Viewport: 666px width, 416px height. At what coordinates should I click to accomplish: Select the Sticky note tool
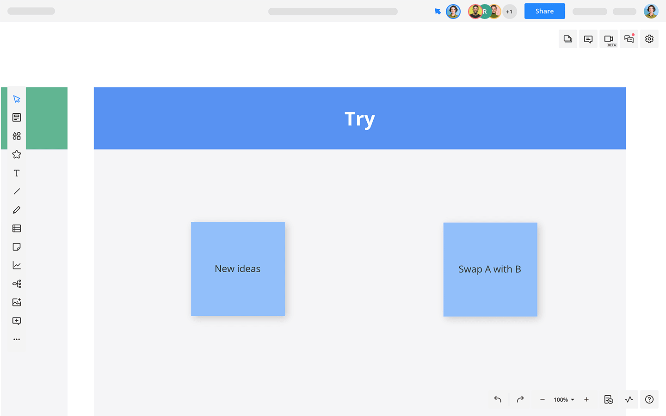click(x=17, y=247)
